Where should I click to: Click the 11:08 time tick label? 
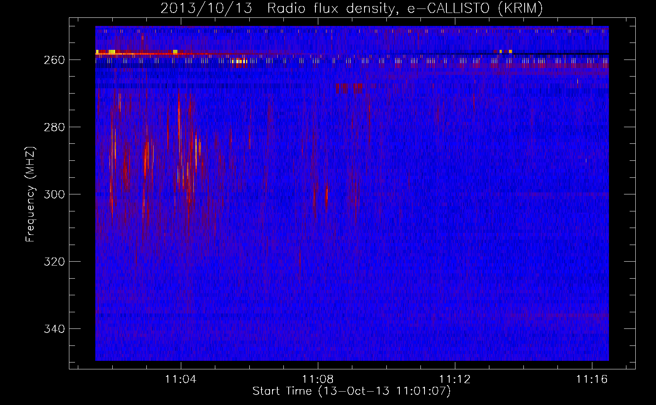pos(318,379)
